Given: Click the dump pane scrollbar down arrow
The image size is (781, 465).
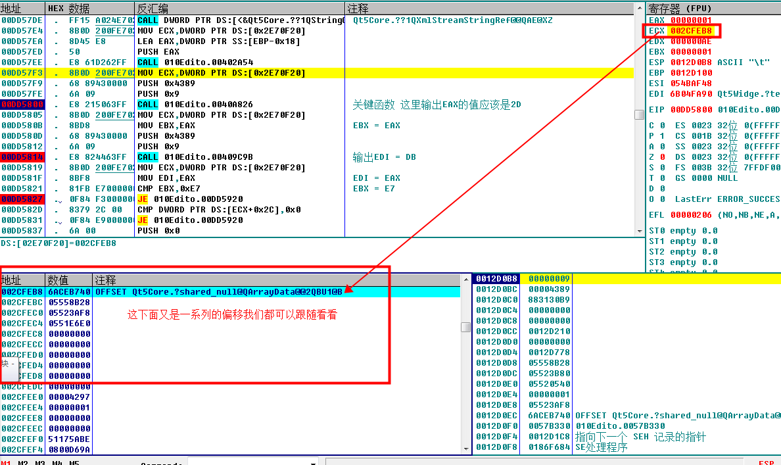Looking at the screenshot, I should [x=466, y=449].
